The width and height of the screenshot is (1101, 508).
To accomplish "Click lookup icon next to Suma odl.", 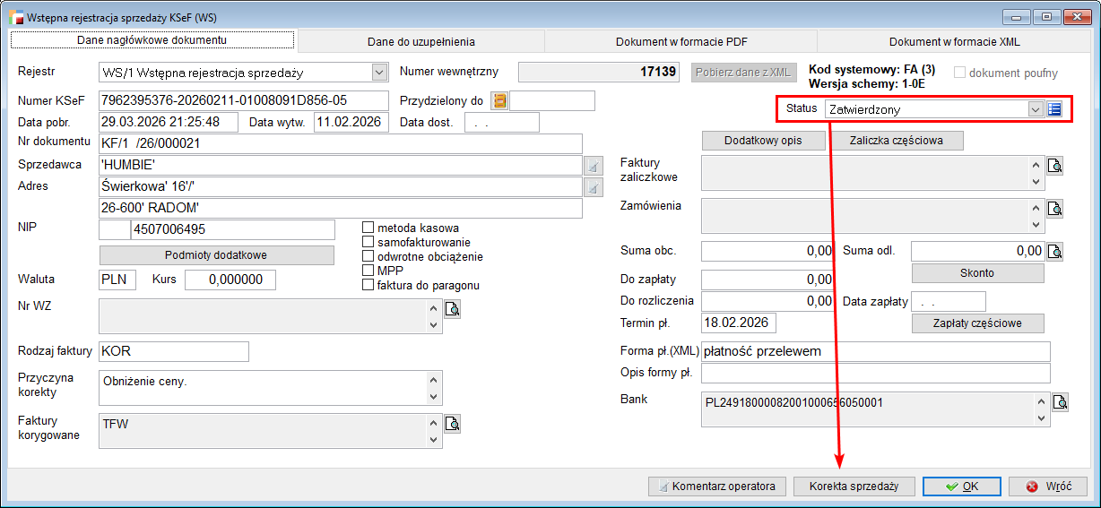I will 1055,251.
